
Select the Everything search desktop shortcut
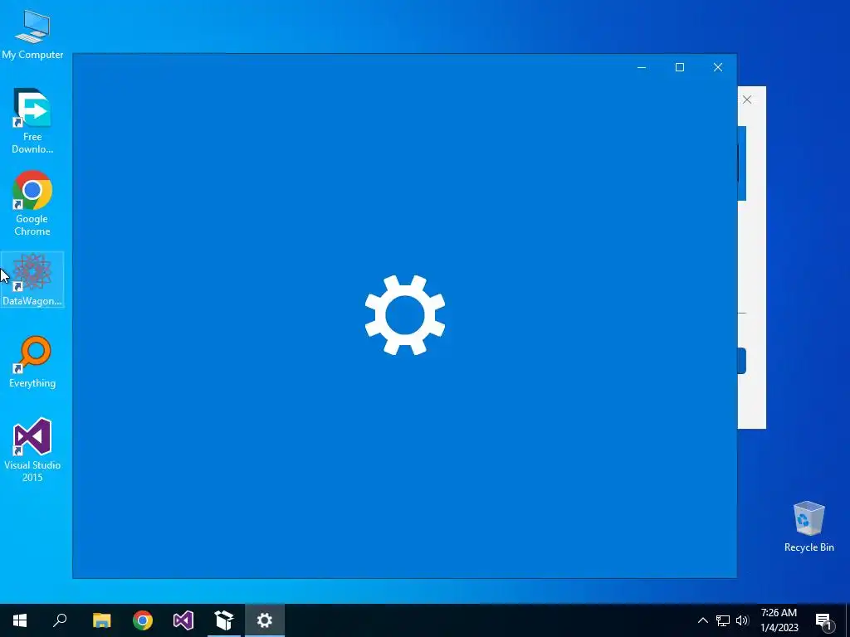(32, 362)
